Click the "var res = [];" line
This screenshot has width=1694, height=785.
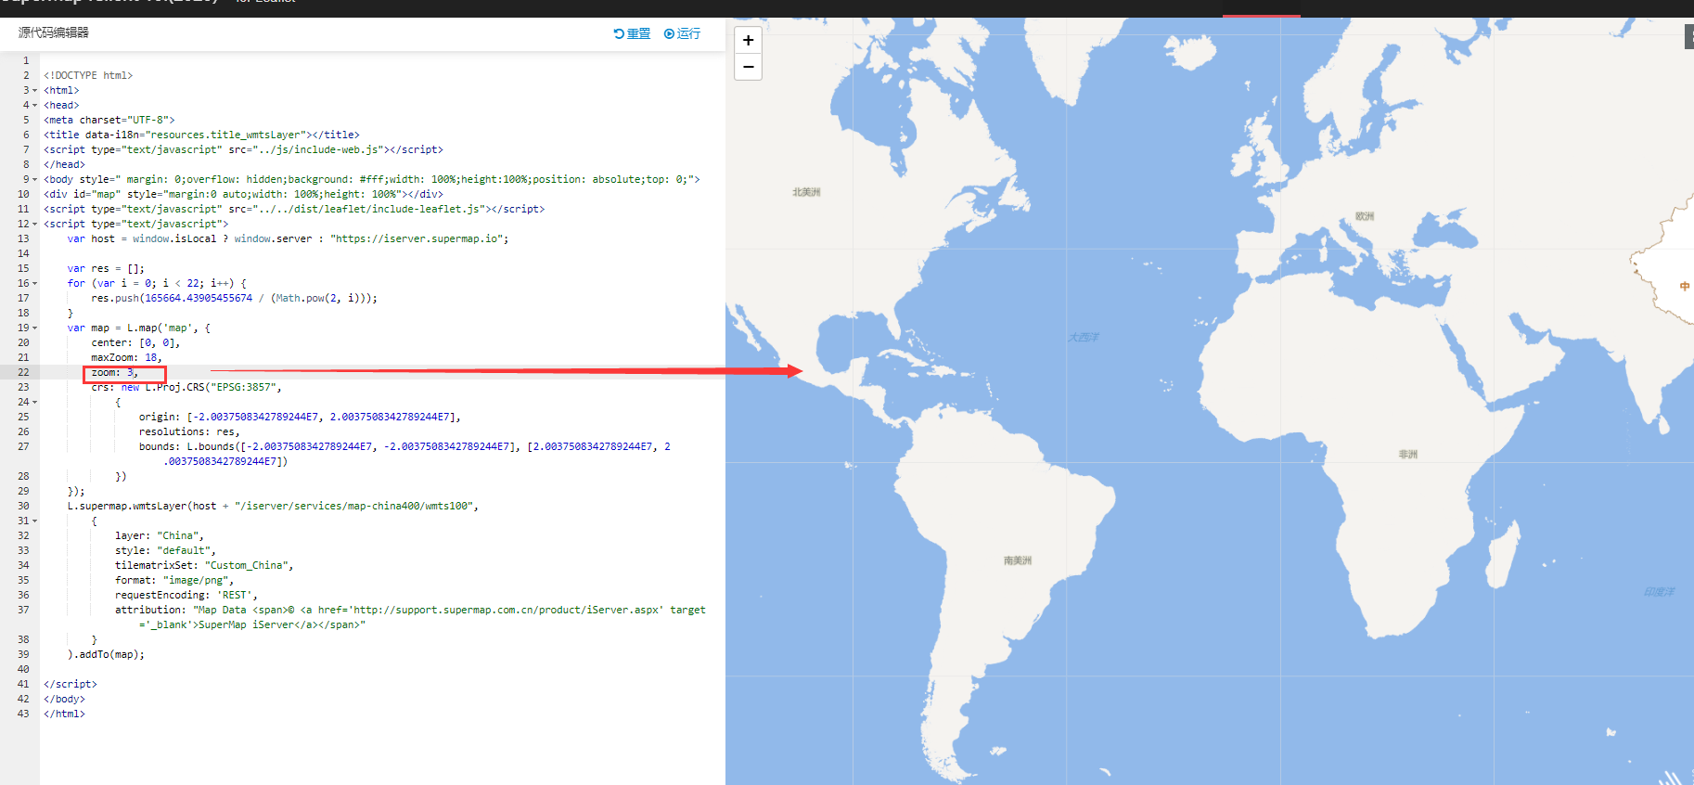pyautogui.click(x=106, y=268)
